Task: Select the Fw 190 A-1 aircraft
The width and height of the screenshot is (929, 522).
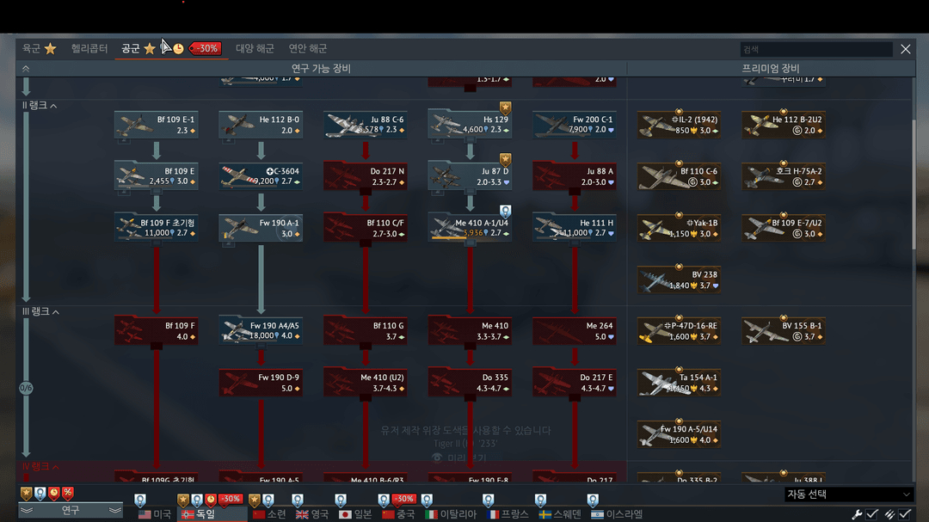Action: (x=261, y=228)
